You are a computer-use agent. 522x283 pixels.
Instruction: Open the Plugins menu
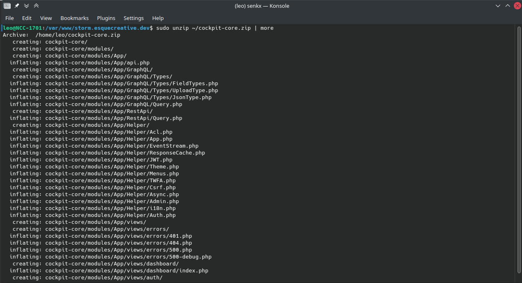(x=106, y=18)
